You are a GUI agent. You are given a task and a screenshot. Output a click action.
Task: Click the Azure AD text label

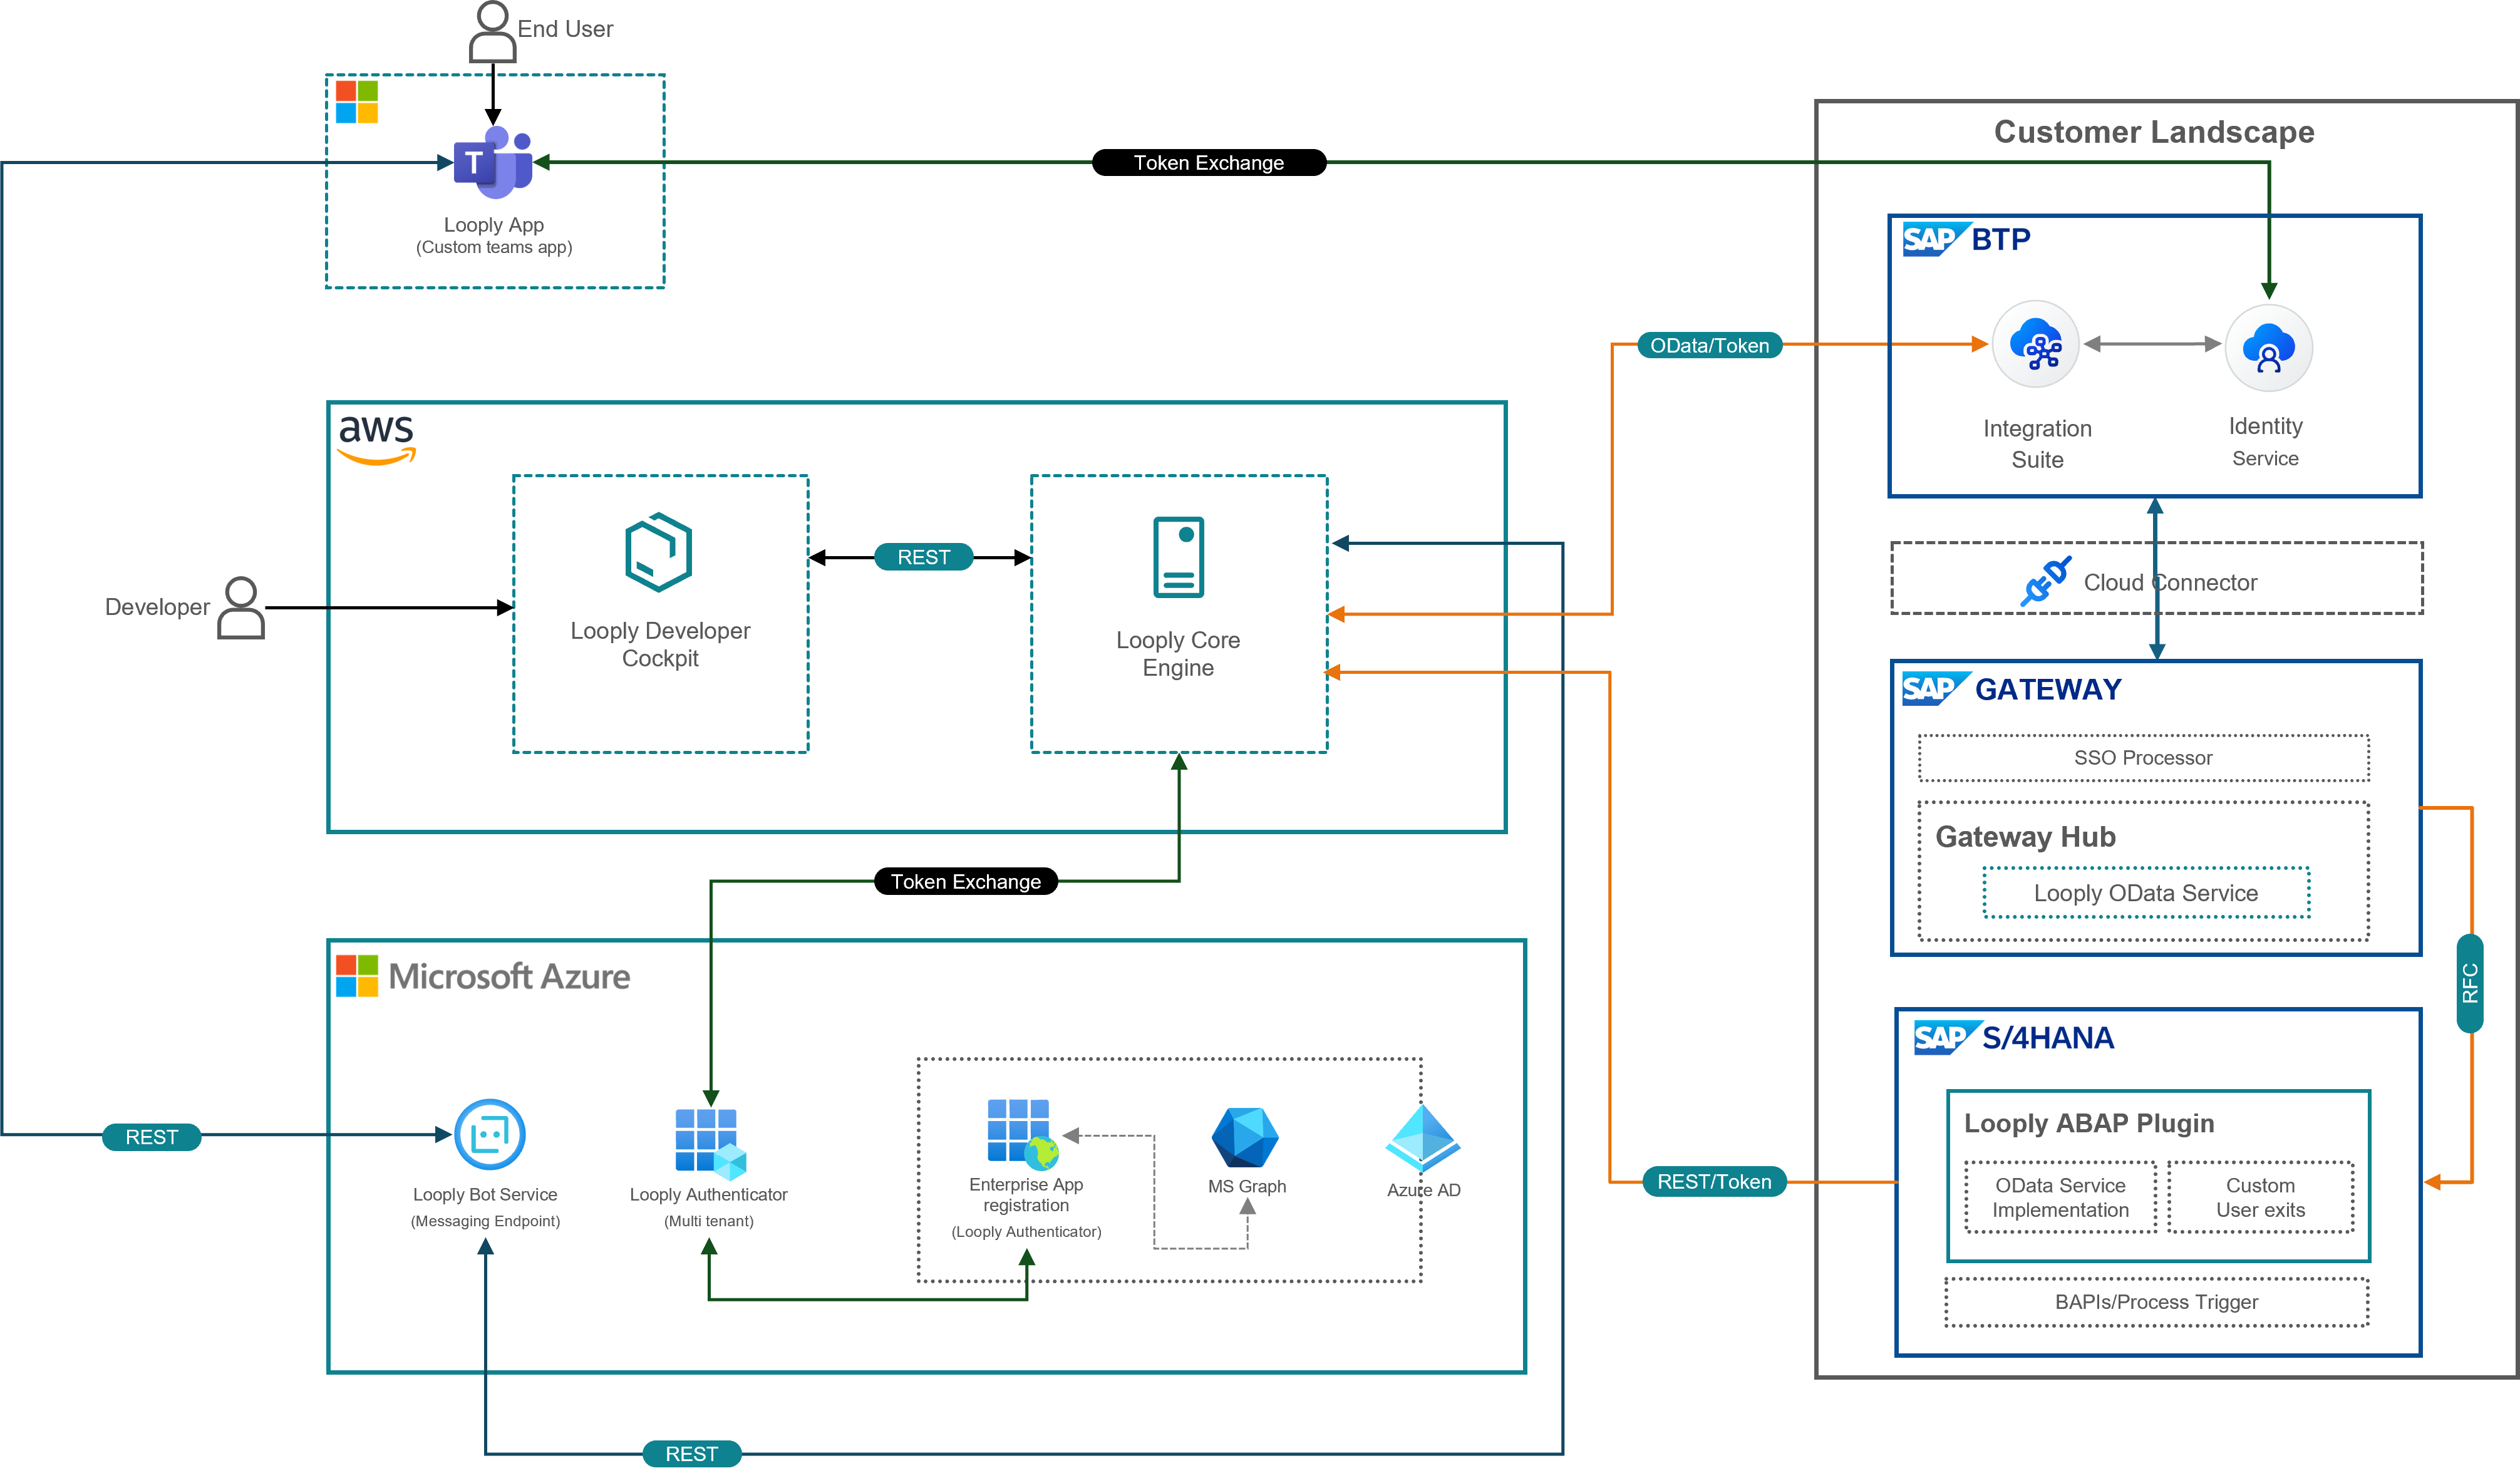tap(1423, 1190)
